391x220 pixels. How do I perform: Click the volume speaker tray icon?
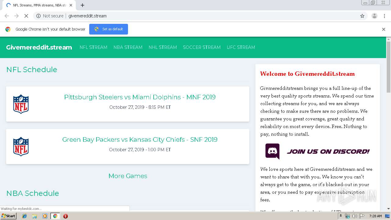coord(354,216)
